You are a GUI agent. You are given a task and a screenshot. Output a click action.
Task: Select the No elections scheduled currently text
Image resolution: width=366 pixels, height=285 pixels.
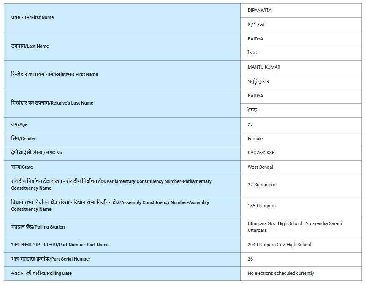pyautogui.click(x=281, y=273)
